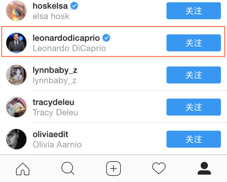Tap the oliviaedit username
The image size is (227, 182).
50,135
